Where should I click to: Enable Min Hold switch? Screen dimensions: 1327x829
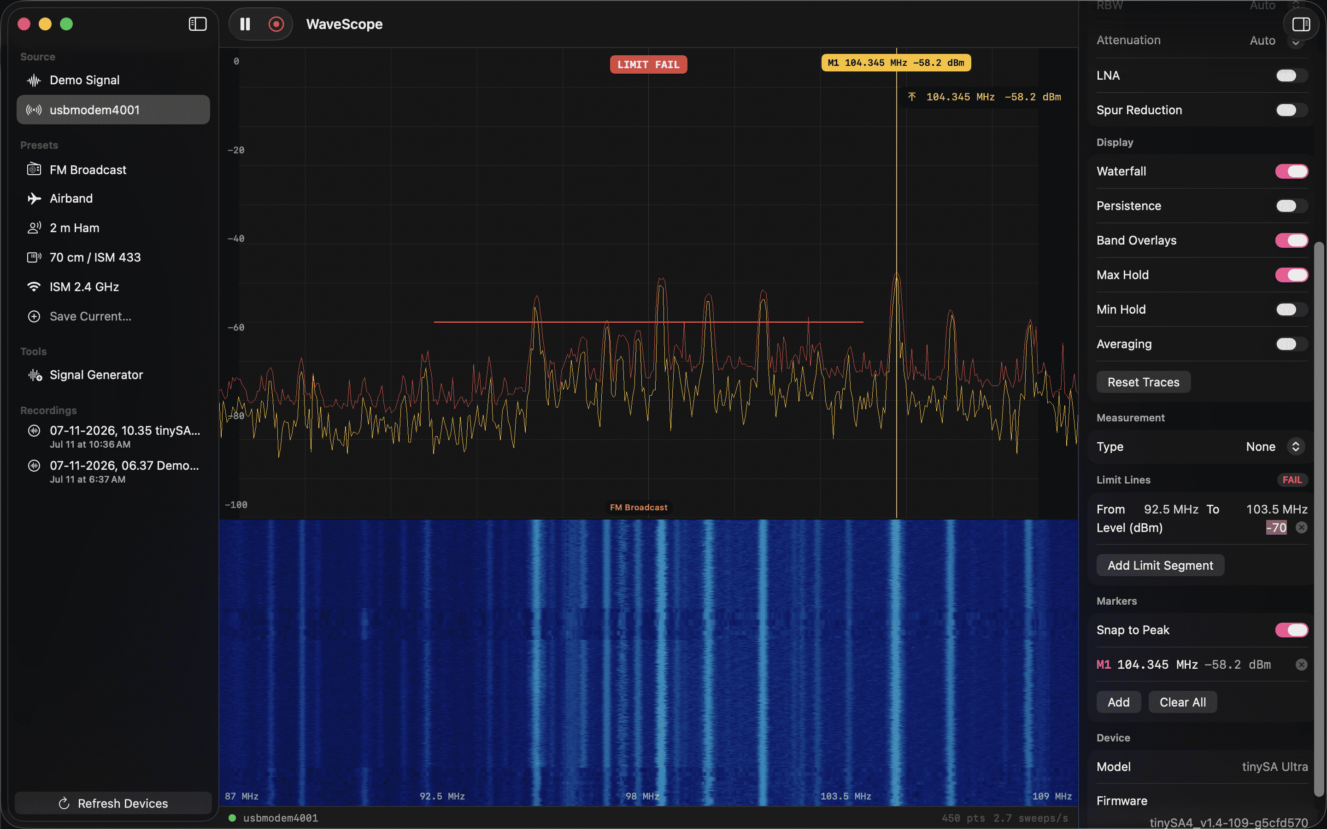[x=1292, y=309]
